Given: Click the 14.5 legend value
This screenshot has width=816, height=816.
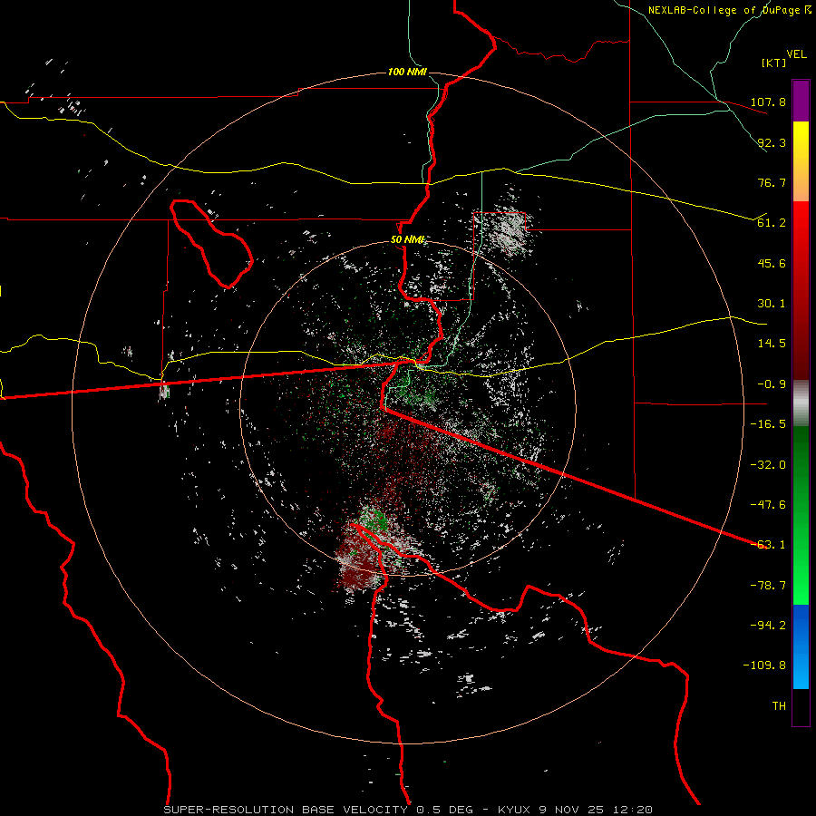Looking at the screenshot, I should click(x=772, y=344).
